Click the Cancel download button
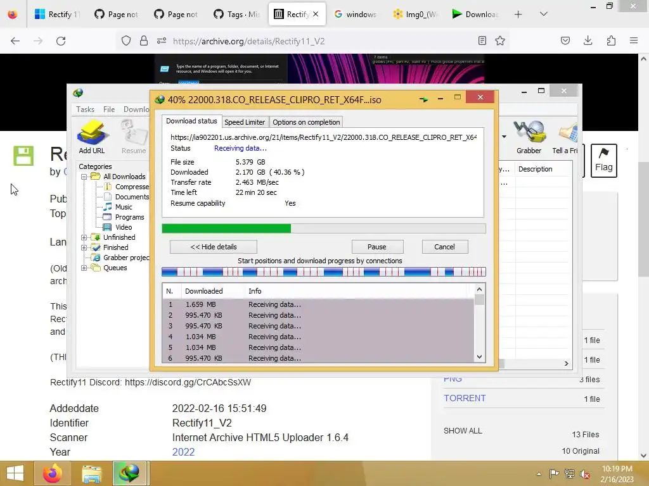 pyautogui.click(x=444, y=247)
